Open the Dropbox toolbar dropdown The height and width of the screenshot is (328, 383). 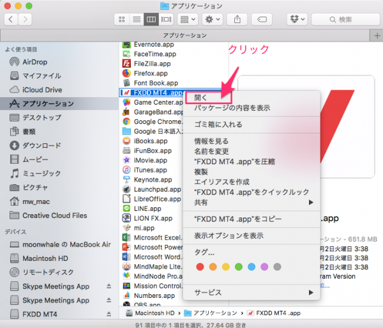(297, 19)
